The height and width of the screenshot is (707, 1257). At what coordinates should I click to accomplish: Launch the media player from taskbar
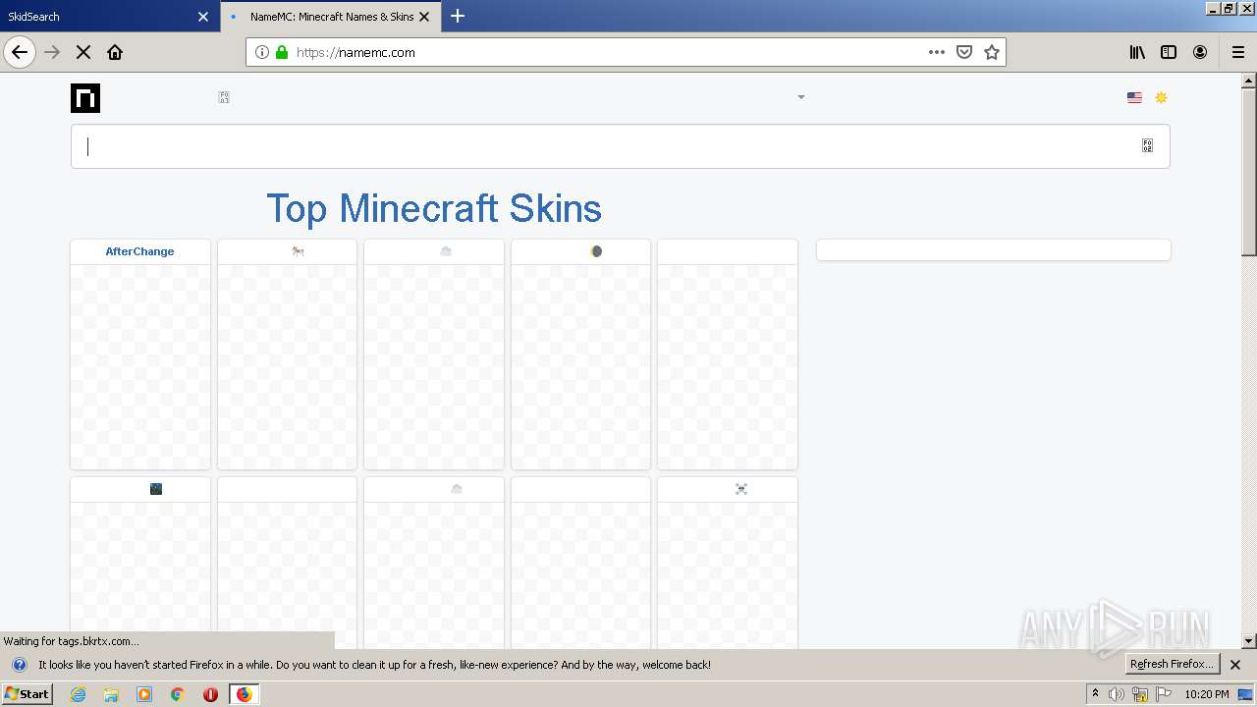(144, 694)
